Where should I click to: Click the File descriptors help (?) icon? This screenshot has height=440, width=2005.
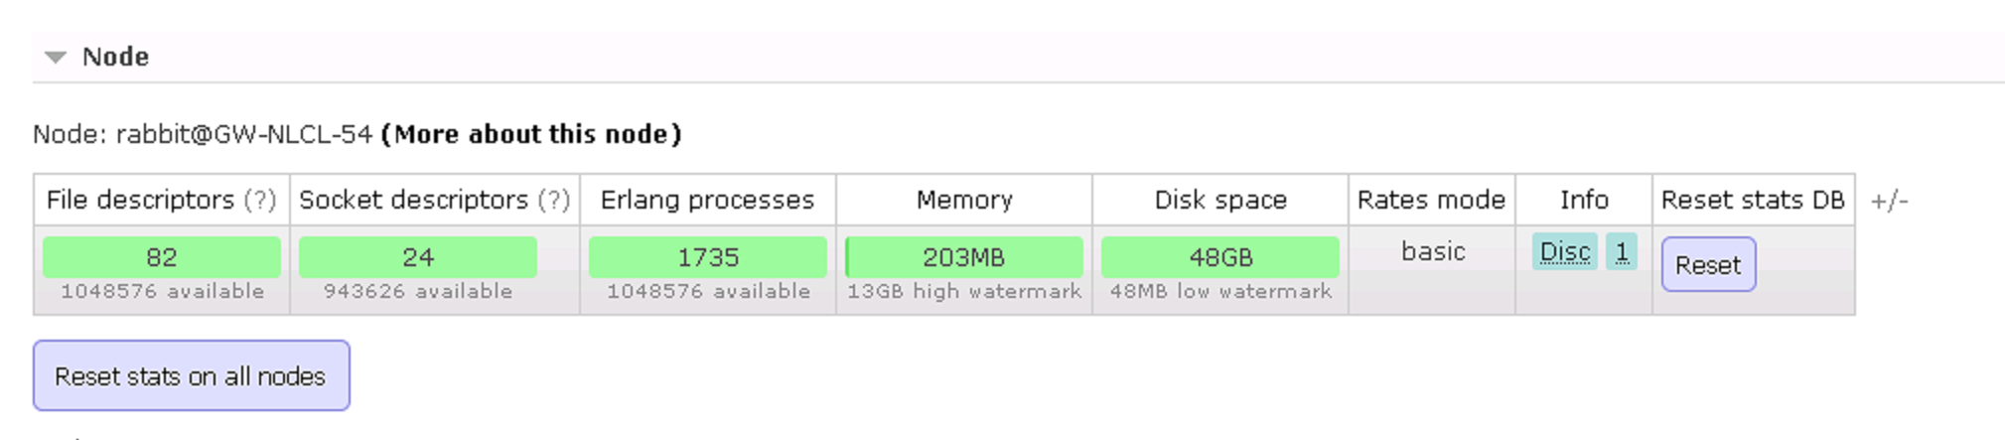click(x=260, y=200)
